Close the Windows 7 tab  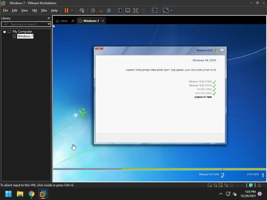tap(103, 21)
